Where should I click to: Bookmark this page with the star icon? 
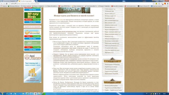[153, 4]
